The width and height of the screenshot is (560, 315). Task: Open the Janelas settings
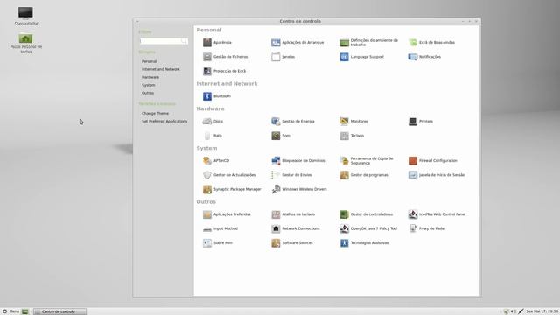click(x=283, y=57)
